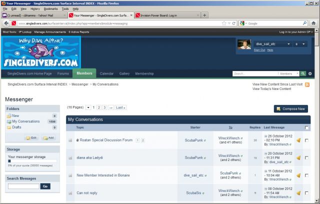Viewport: 320px width, 204px height.
Task: Open the Firefox home page icon
Action: pyautogui.click(x=313, y=23)
